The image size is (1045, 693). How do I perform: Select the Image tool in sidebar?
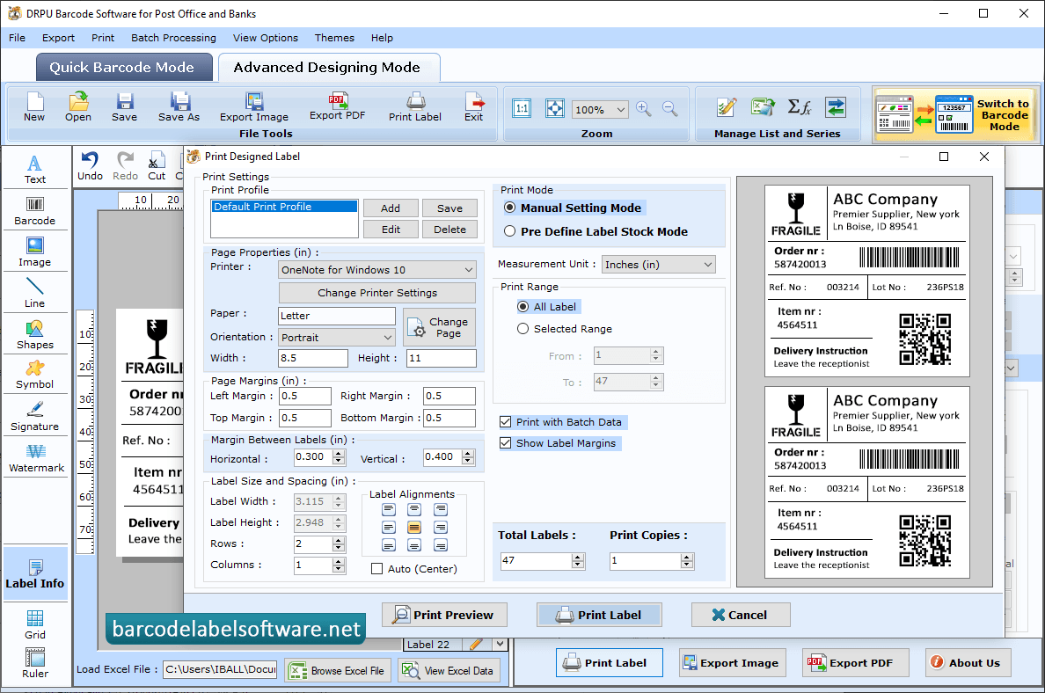[34, 252]
